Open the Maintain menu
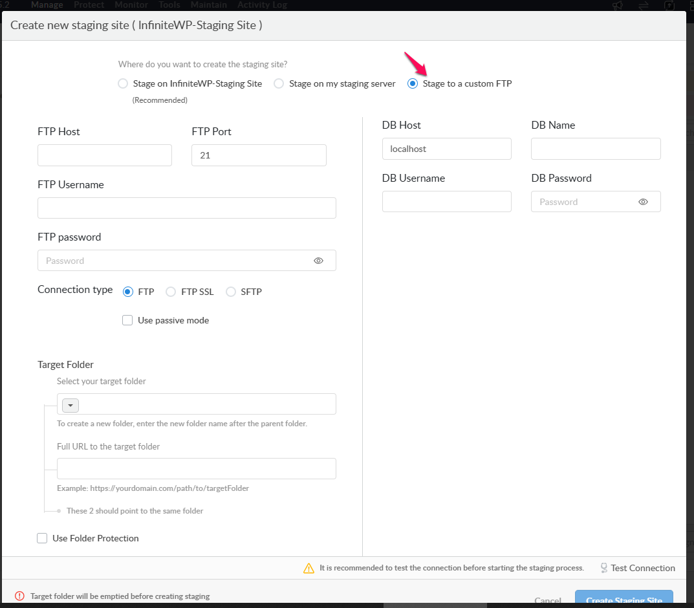Screen dimensions: 694x608 pyautogui.click(x=209, y=5)
